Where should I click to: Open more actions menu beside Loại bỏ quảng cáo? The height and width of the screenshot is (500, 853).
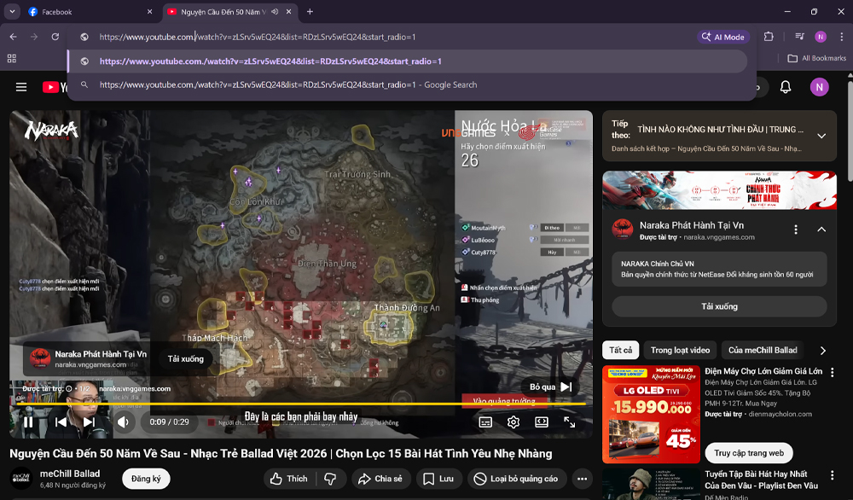(x=582, y=479)
